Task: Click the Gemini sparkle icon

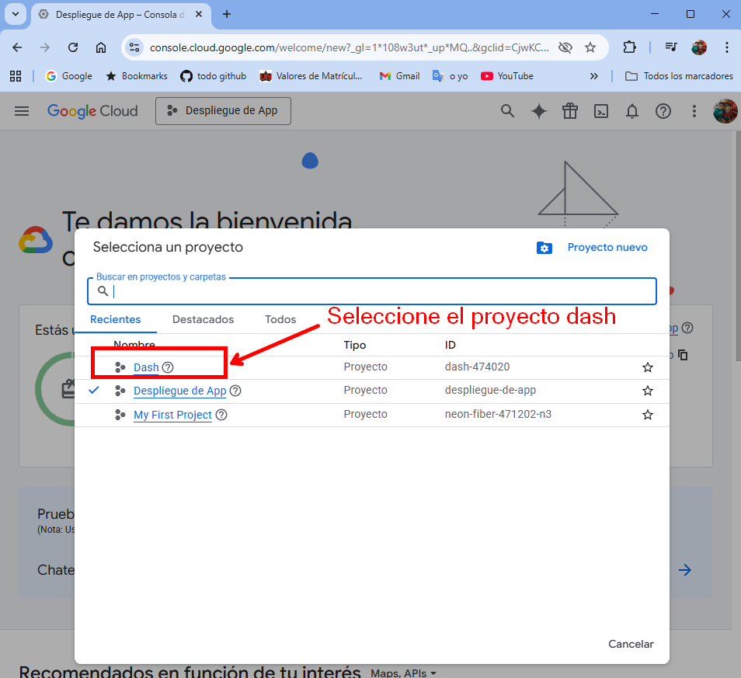Action: pyautogui.click(x=539, y=111)
